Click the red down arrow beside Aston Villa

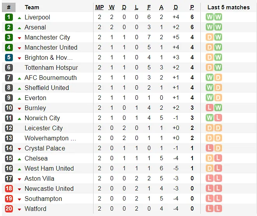(19, 179)
